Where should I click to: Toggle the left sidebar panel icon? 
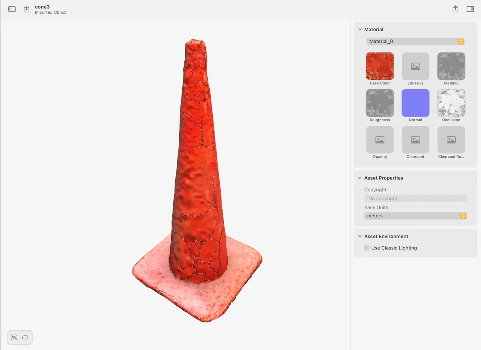(x=12, y=9)
